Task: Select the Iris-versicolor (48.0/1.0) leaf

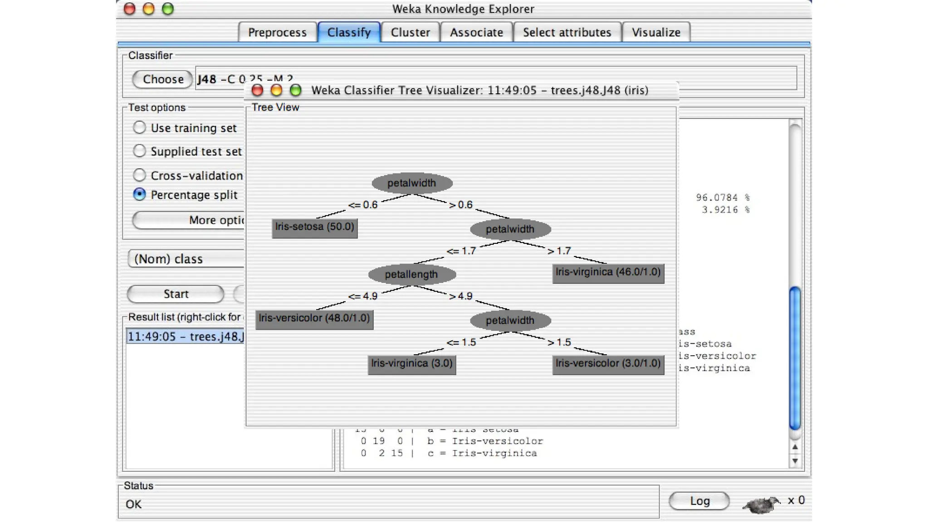Action: coord(314,319)
